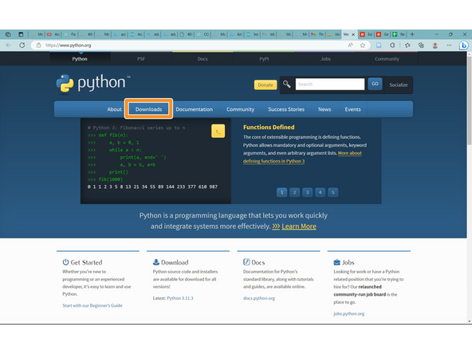Add page to favorites star icon

(363, 45)
